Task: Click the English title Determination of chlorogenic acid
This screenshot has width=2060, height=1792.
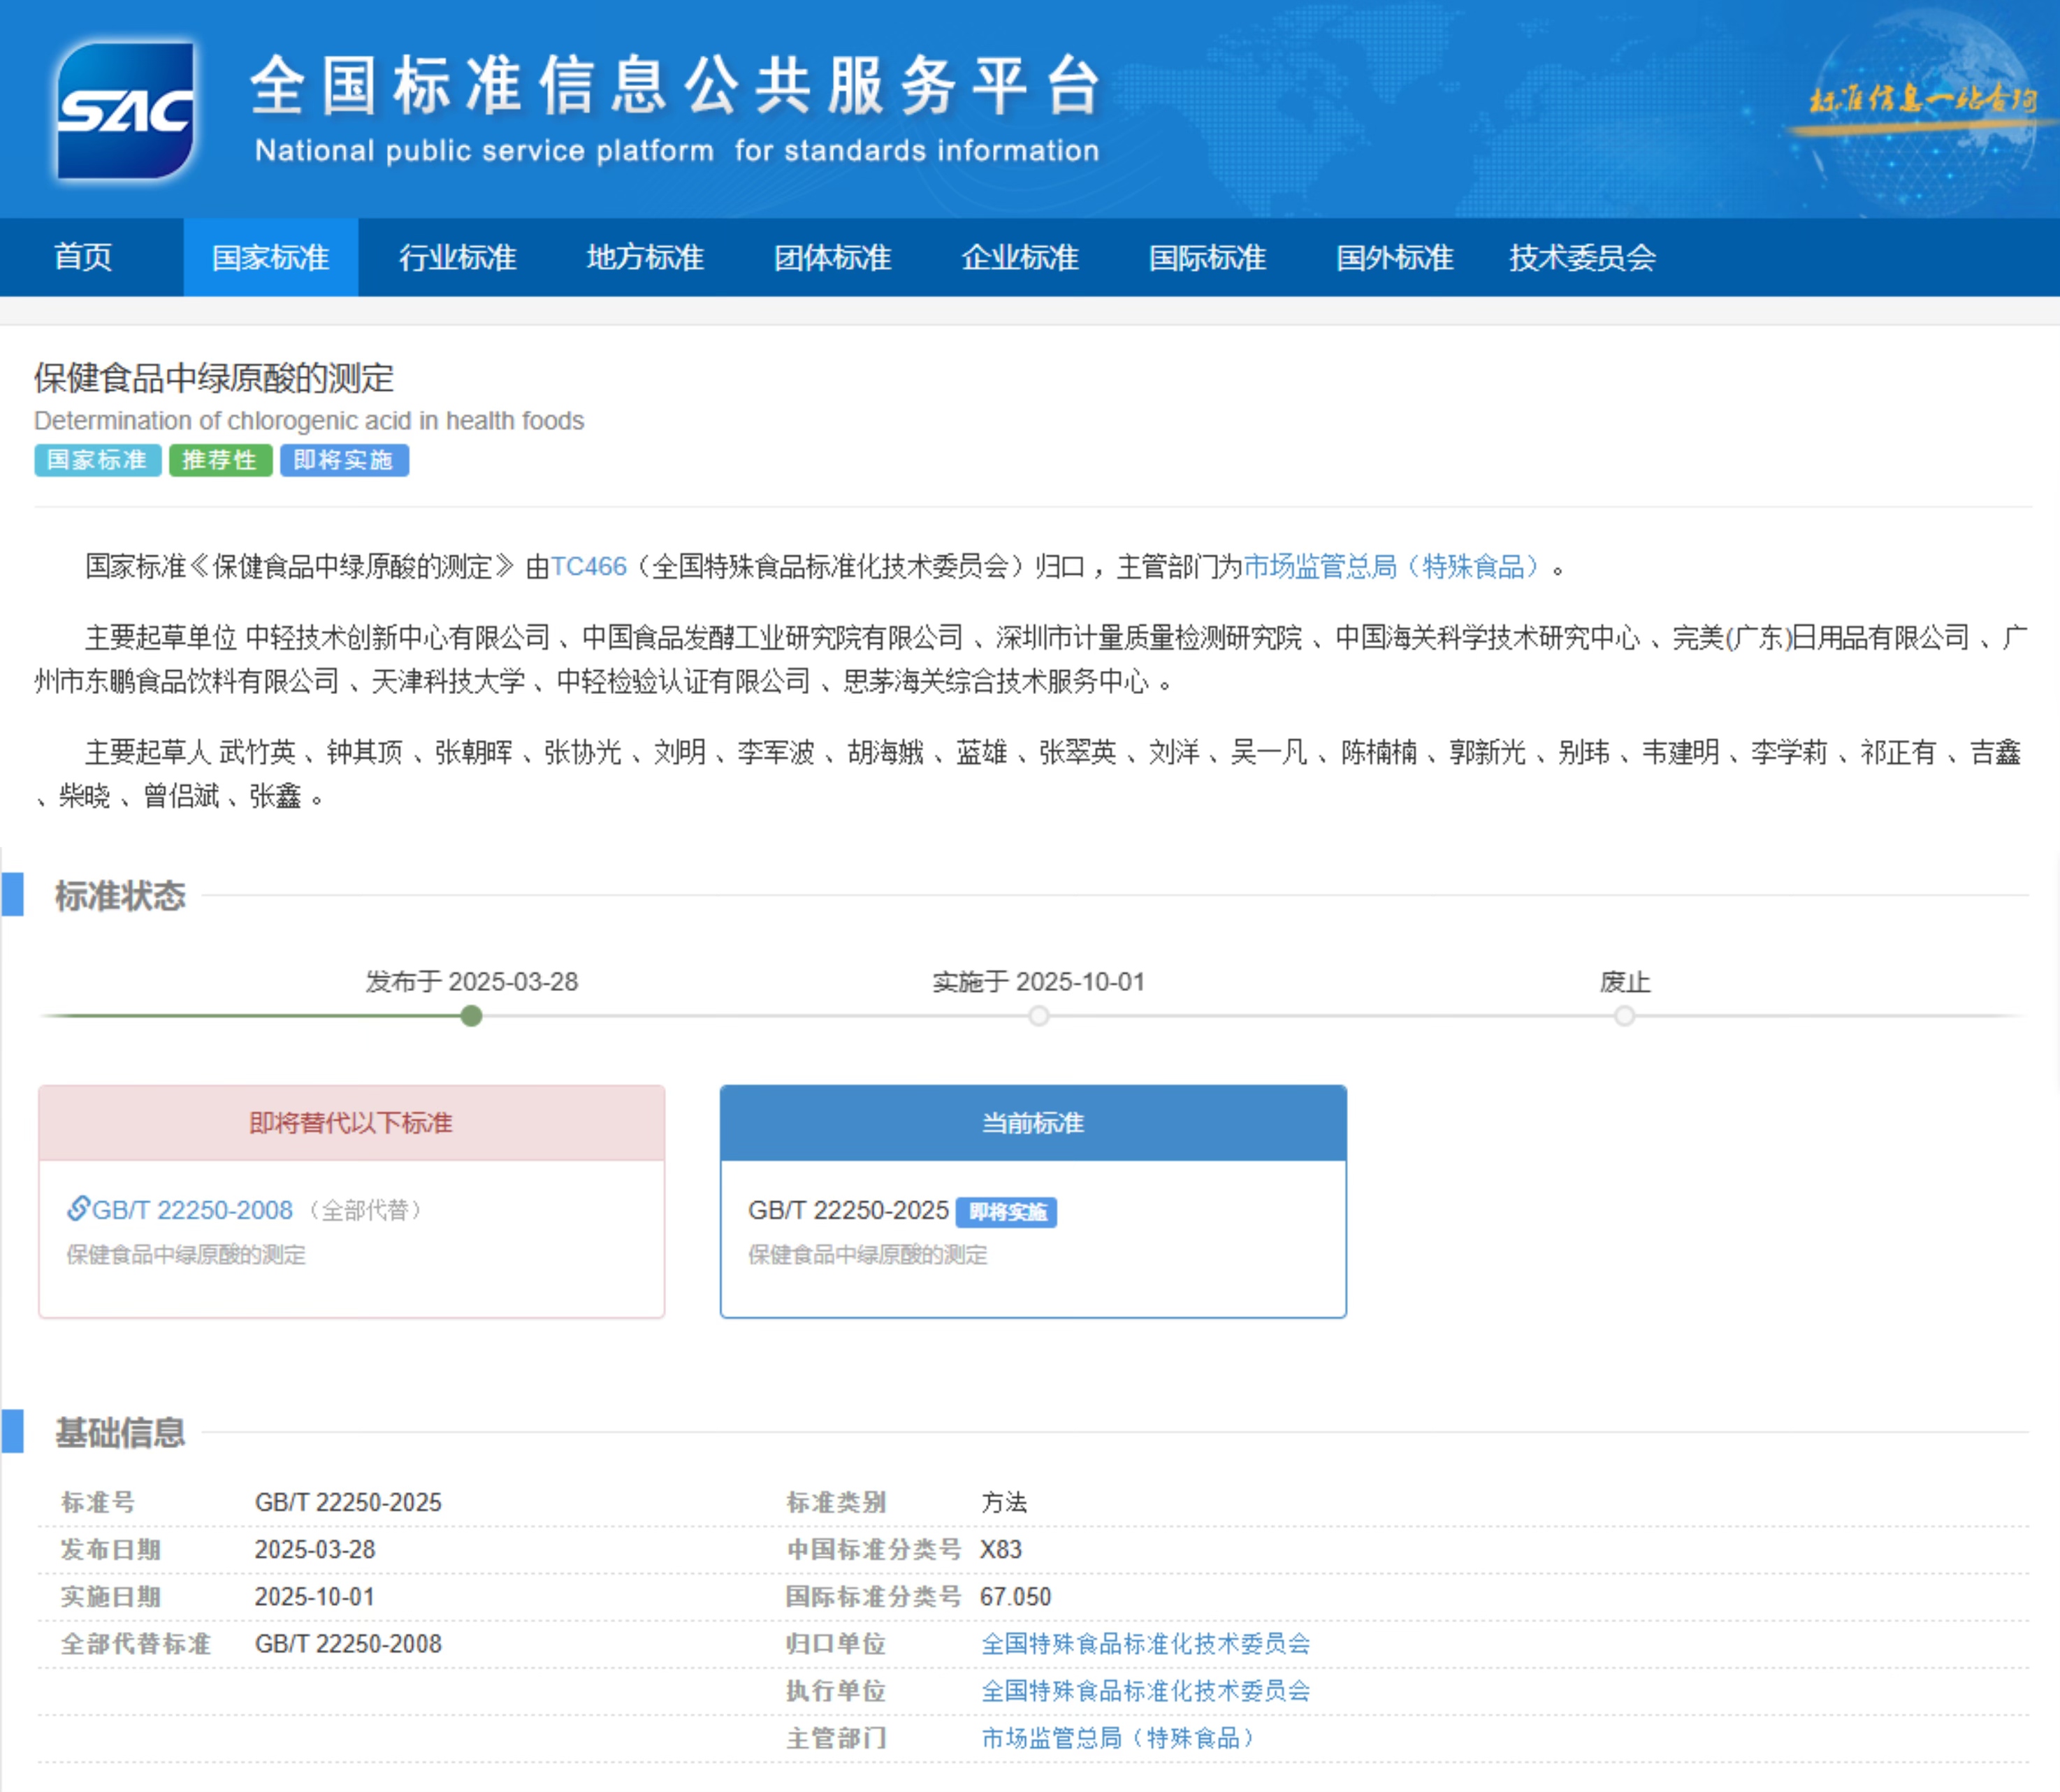Action: click(309, 421)
